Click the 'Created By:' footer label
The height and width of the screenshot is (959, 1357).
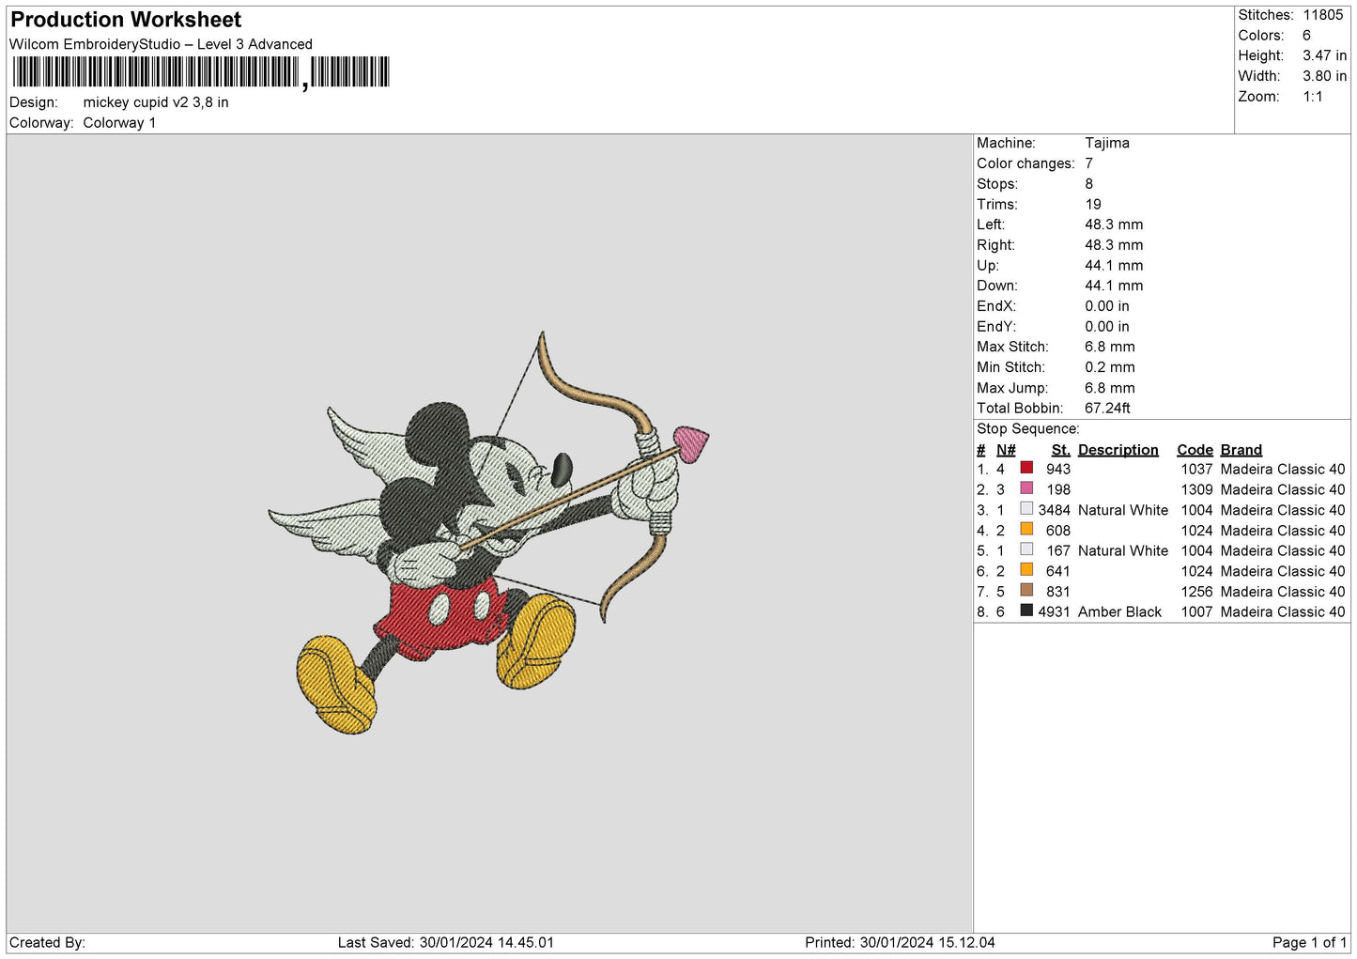(47, 942)
